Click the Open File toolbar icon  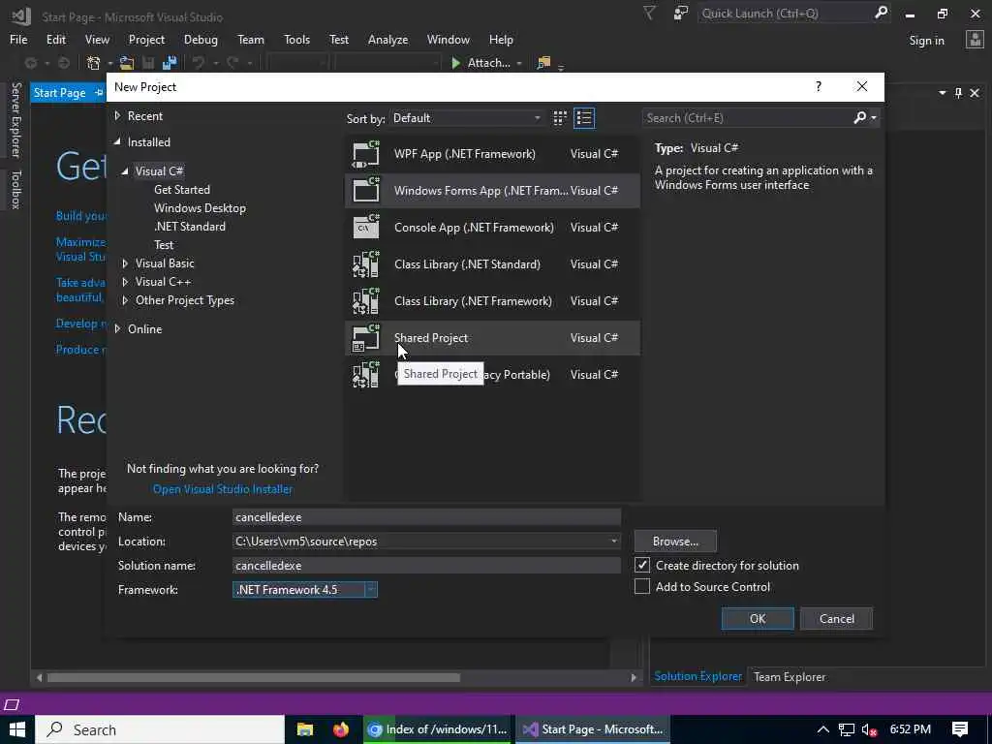pyautogui.click(x=127, y=63)
